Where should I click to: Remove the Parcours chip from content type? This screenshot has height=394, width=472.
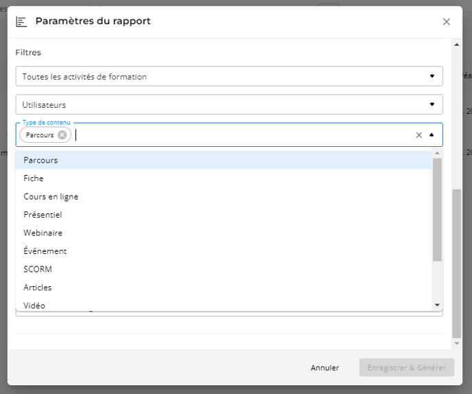point(62,135)
